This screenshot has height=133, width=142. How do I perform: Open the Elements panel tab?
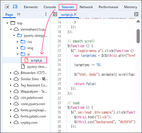[x=31, y=7]
